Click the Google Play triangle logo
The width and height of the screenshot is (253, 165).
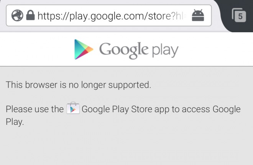[x=84, y=49]
